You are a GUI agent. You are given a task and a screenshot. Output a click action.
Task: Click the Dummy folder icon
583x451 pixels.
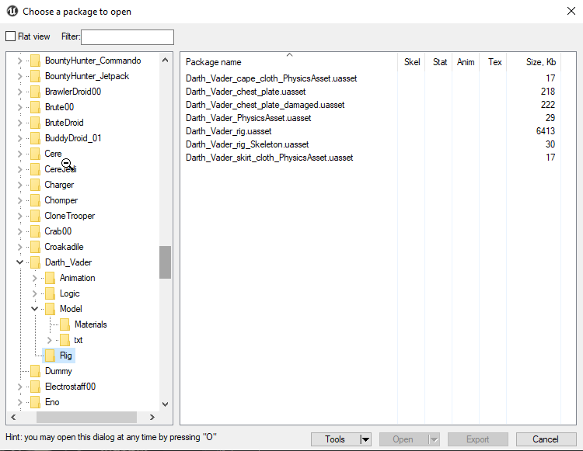34,371
